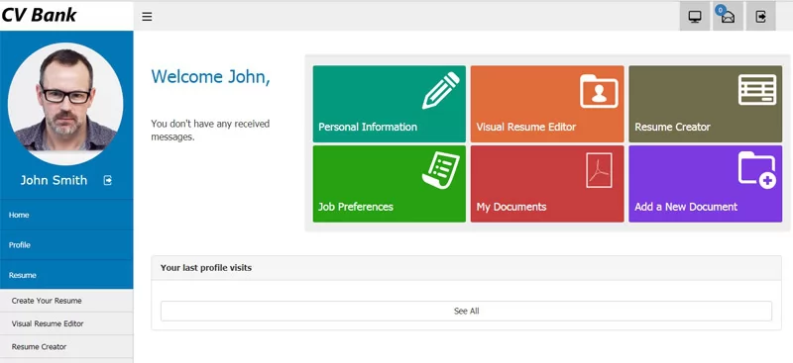Click the folder-plus icon on Add a New Document
This screenshot has width=793, height=363.
pyautogui.click(x=757, y=170)
